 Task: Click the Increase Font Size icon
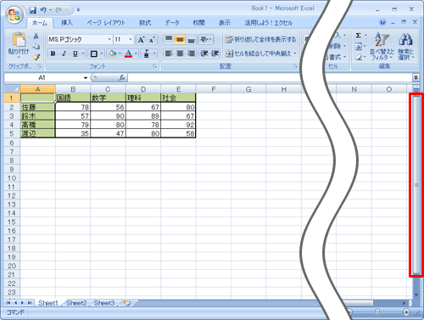coord(141,40)
